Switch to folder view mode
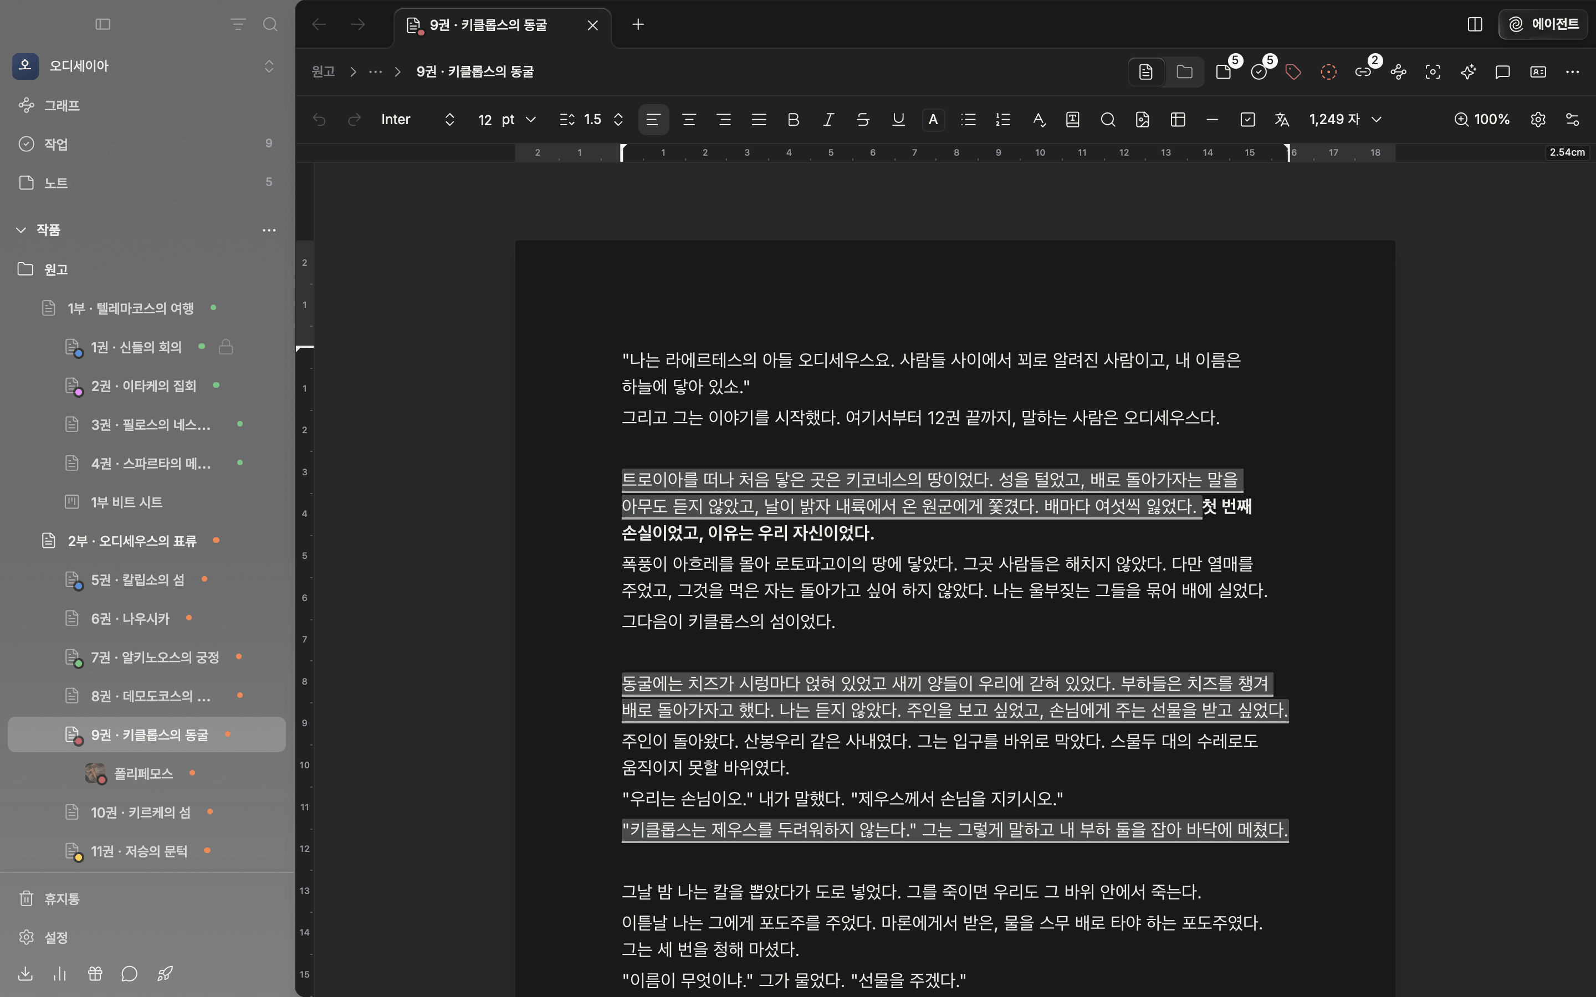Image resolution: width=1596 pixels, height=997 pixels. point(1184,72)
